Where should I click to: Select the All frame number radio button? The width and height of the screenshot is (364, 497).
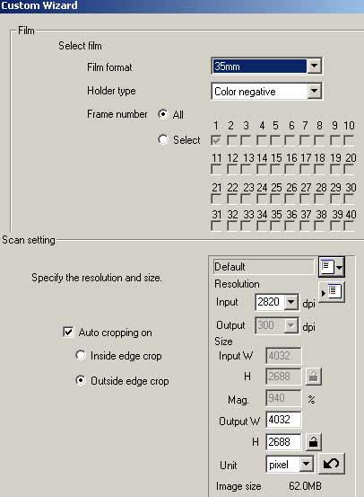click(x=163, y=114)
